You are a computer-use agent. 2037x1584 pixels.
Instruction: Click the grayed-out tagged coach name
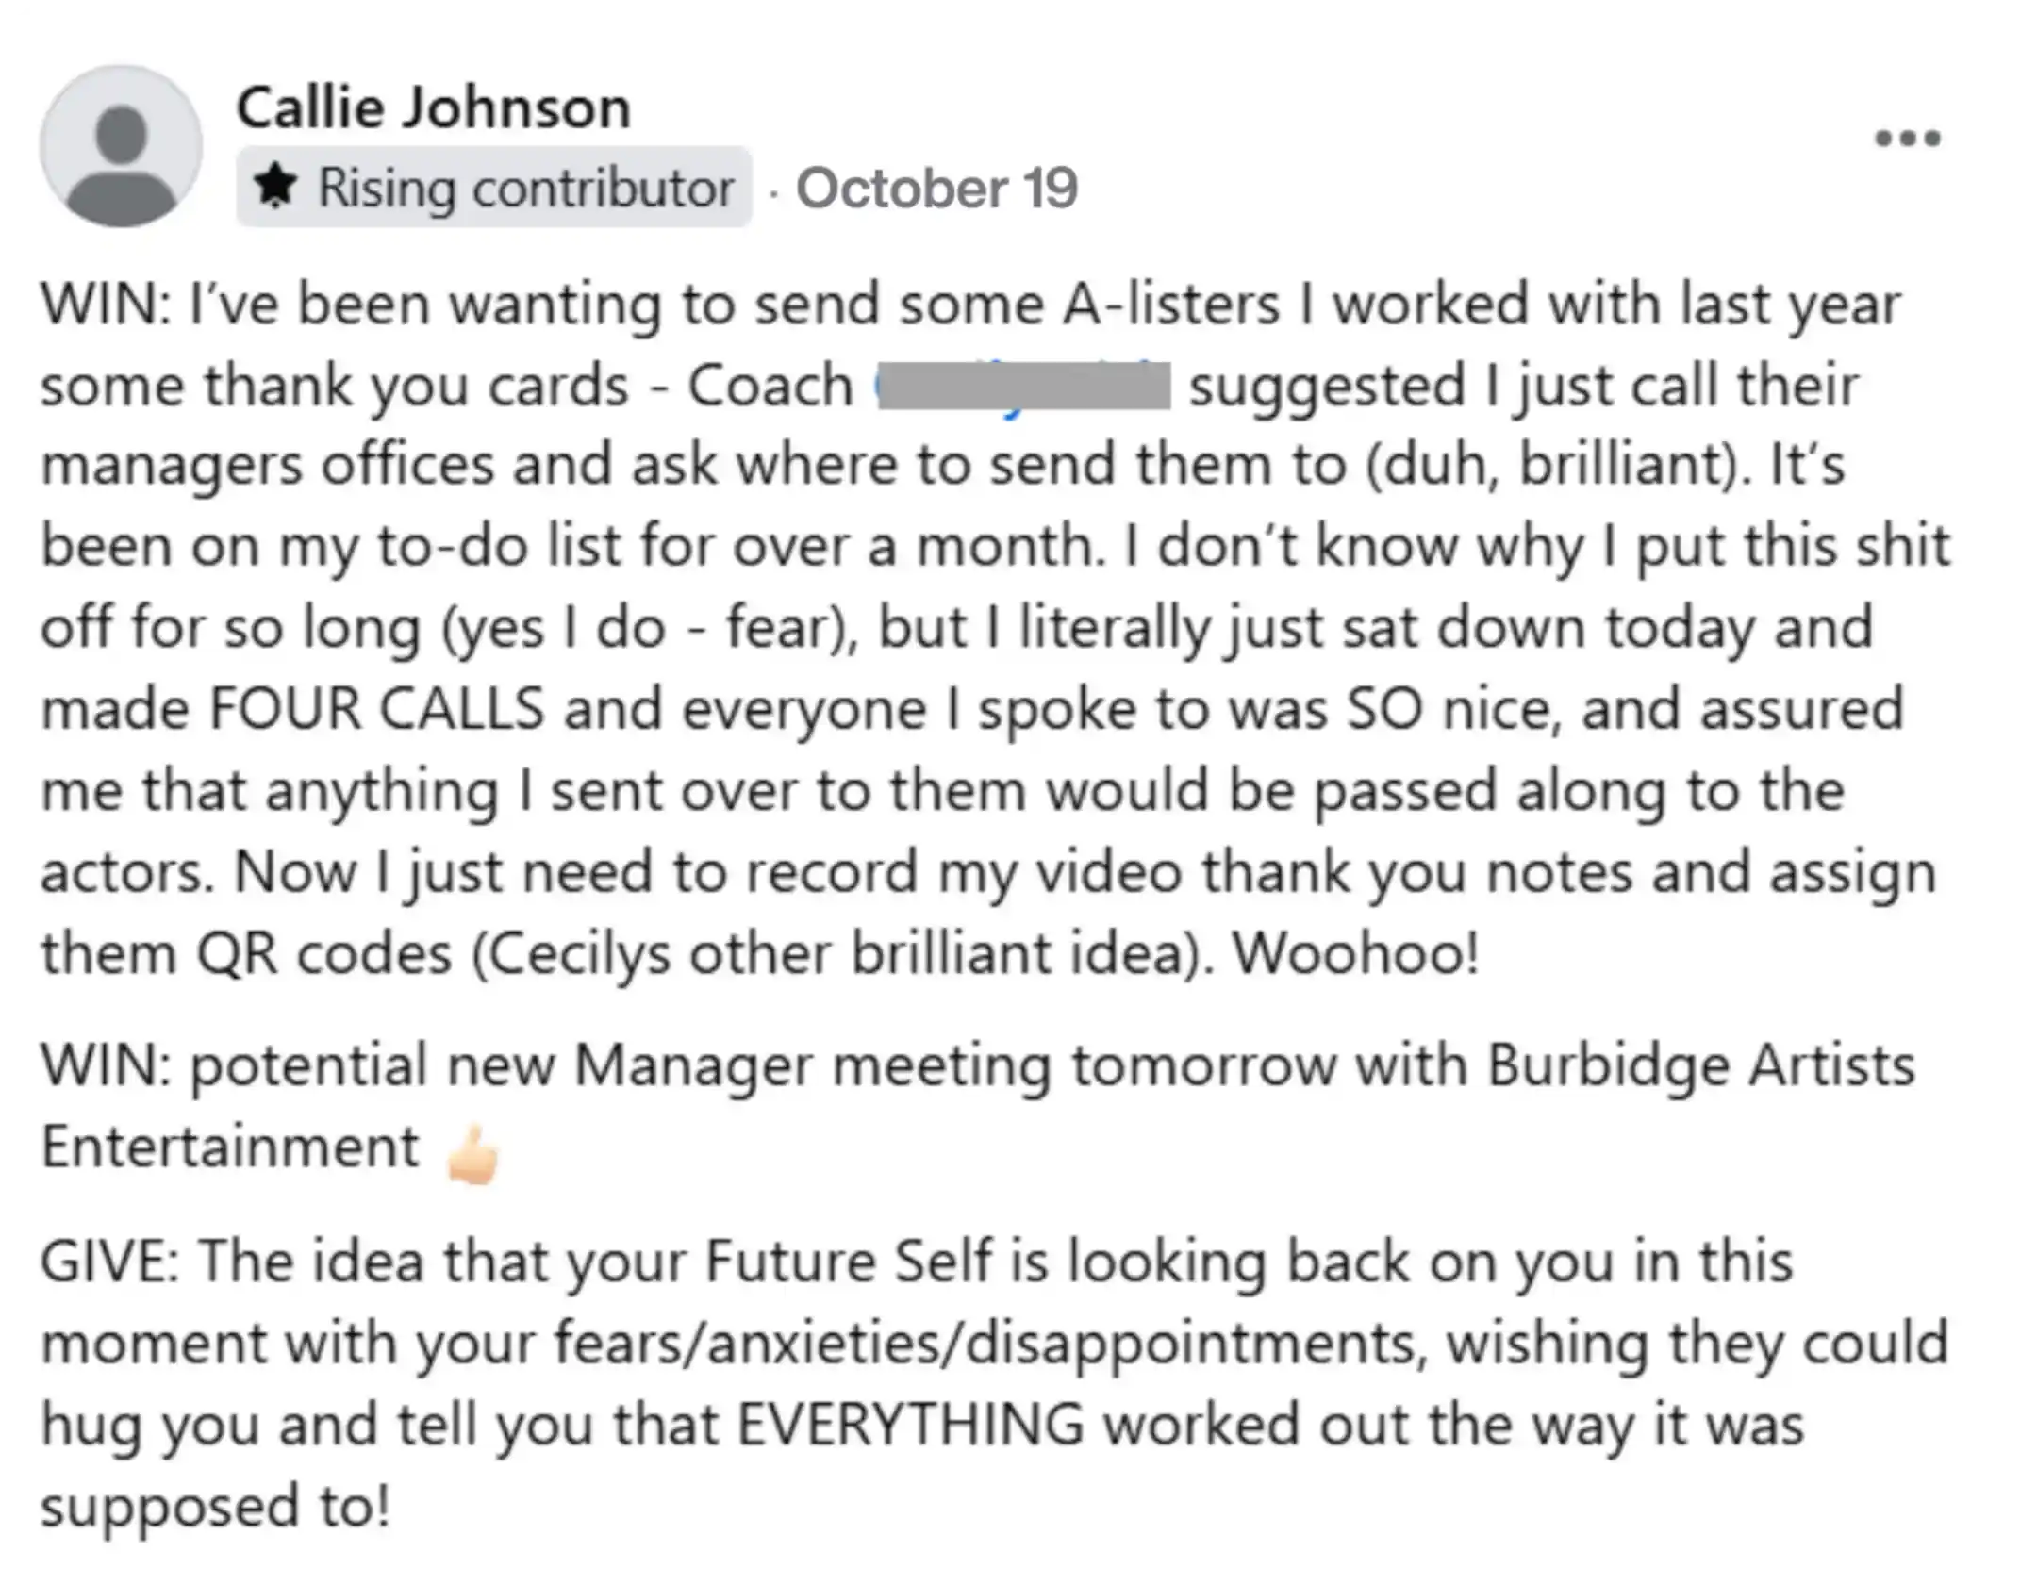click(1022, 385)
